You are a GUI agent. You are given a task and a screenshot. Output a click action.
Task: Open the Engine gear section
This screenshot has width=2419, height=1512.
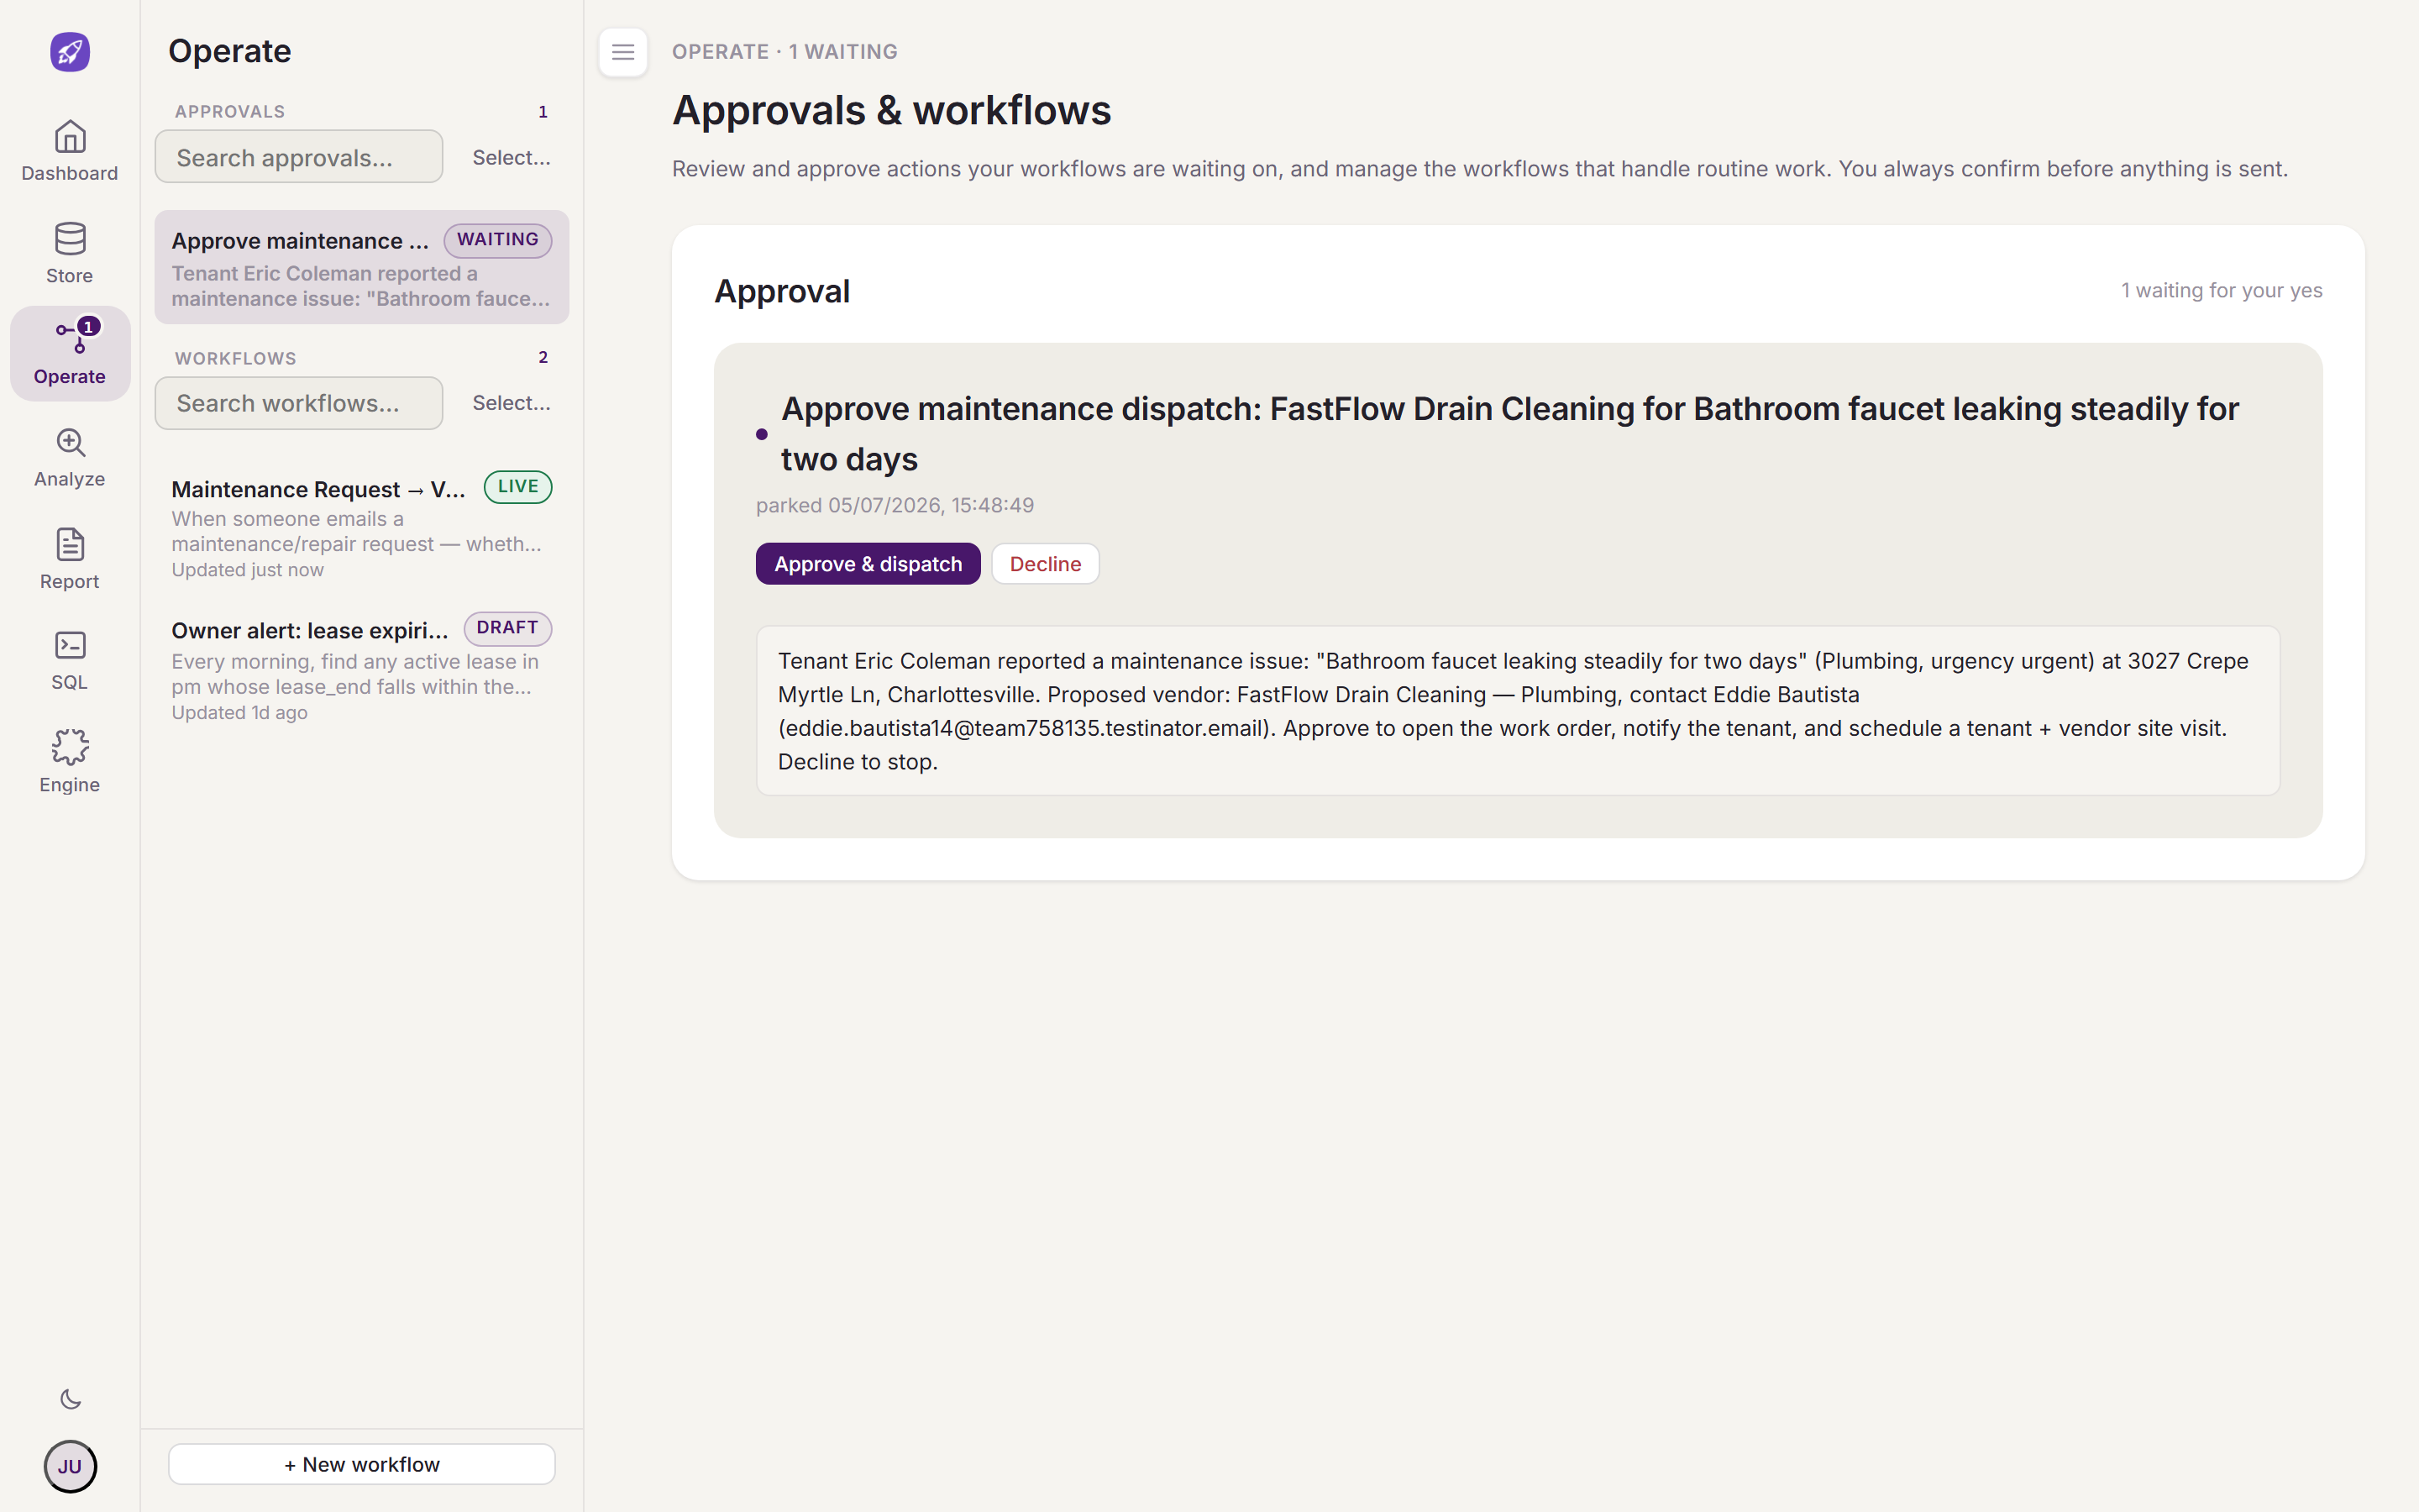(x=70, y=762)
